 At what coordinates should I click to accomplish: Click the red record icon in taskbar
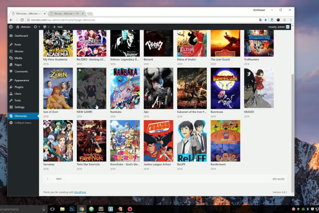pyautogui.click(x=130, y=209)
